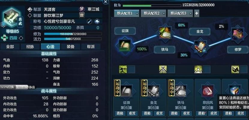Image resolution: width=249 pixels, height=120 pixels.
Task: Switch to the 经脉 tab
Action: point(30,47)
